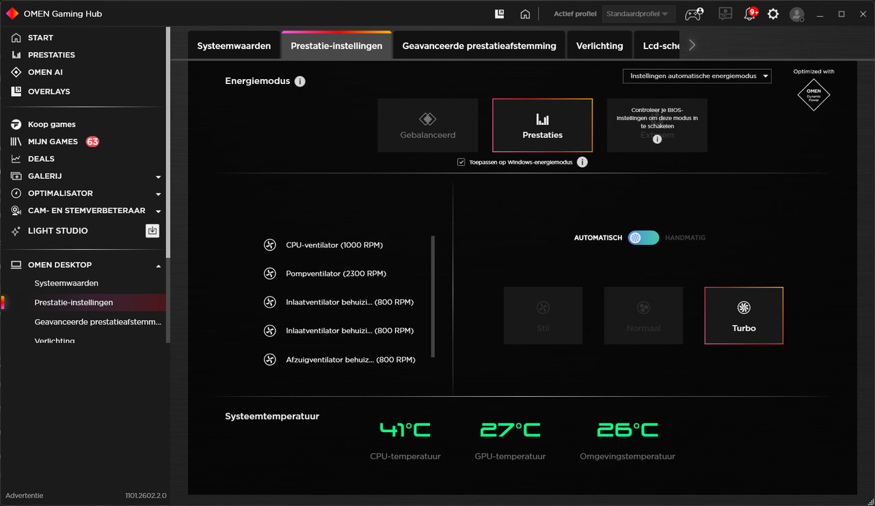Viewport: 875px width, 506px height.
Task: Open the messages icon in the title bar
Action: pyautogui.click(x=725, y=14)
